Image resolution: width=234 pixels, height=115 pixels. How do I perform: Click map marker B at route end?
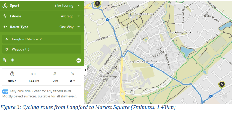(97, 4)
